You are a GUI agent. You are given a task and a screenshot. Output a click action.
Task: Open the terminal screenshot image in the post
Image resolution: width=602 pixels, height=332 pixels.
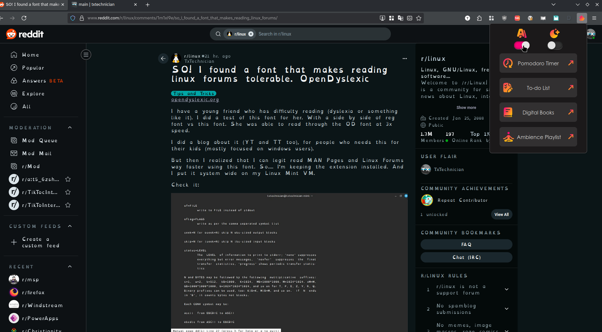tap(289, 262)
